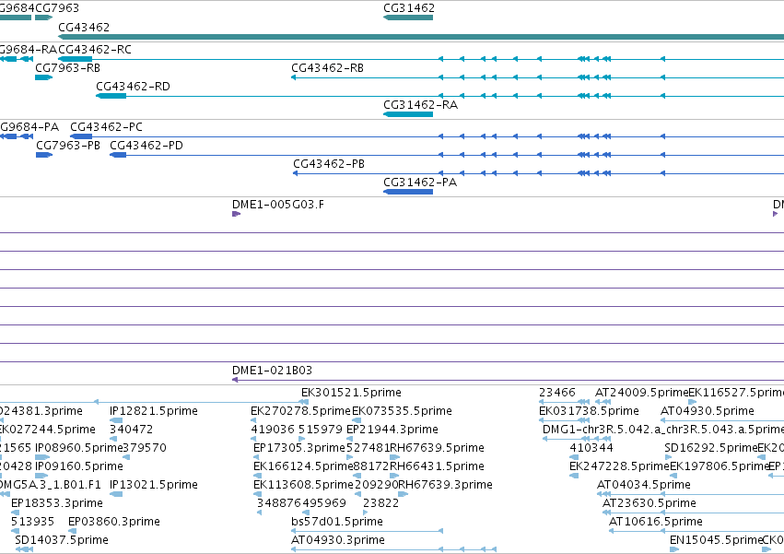Click the EK113608.5prime EST label
The height and width of the screenshot is (554, 784).
point(303,485)
